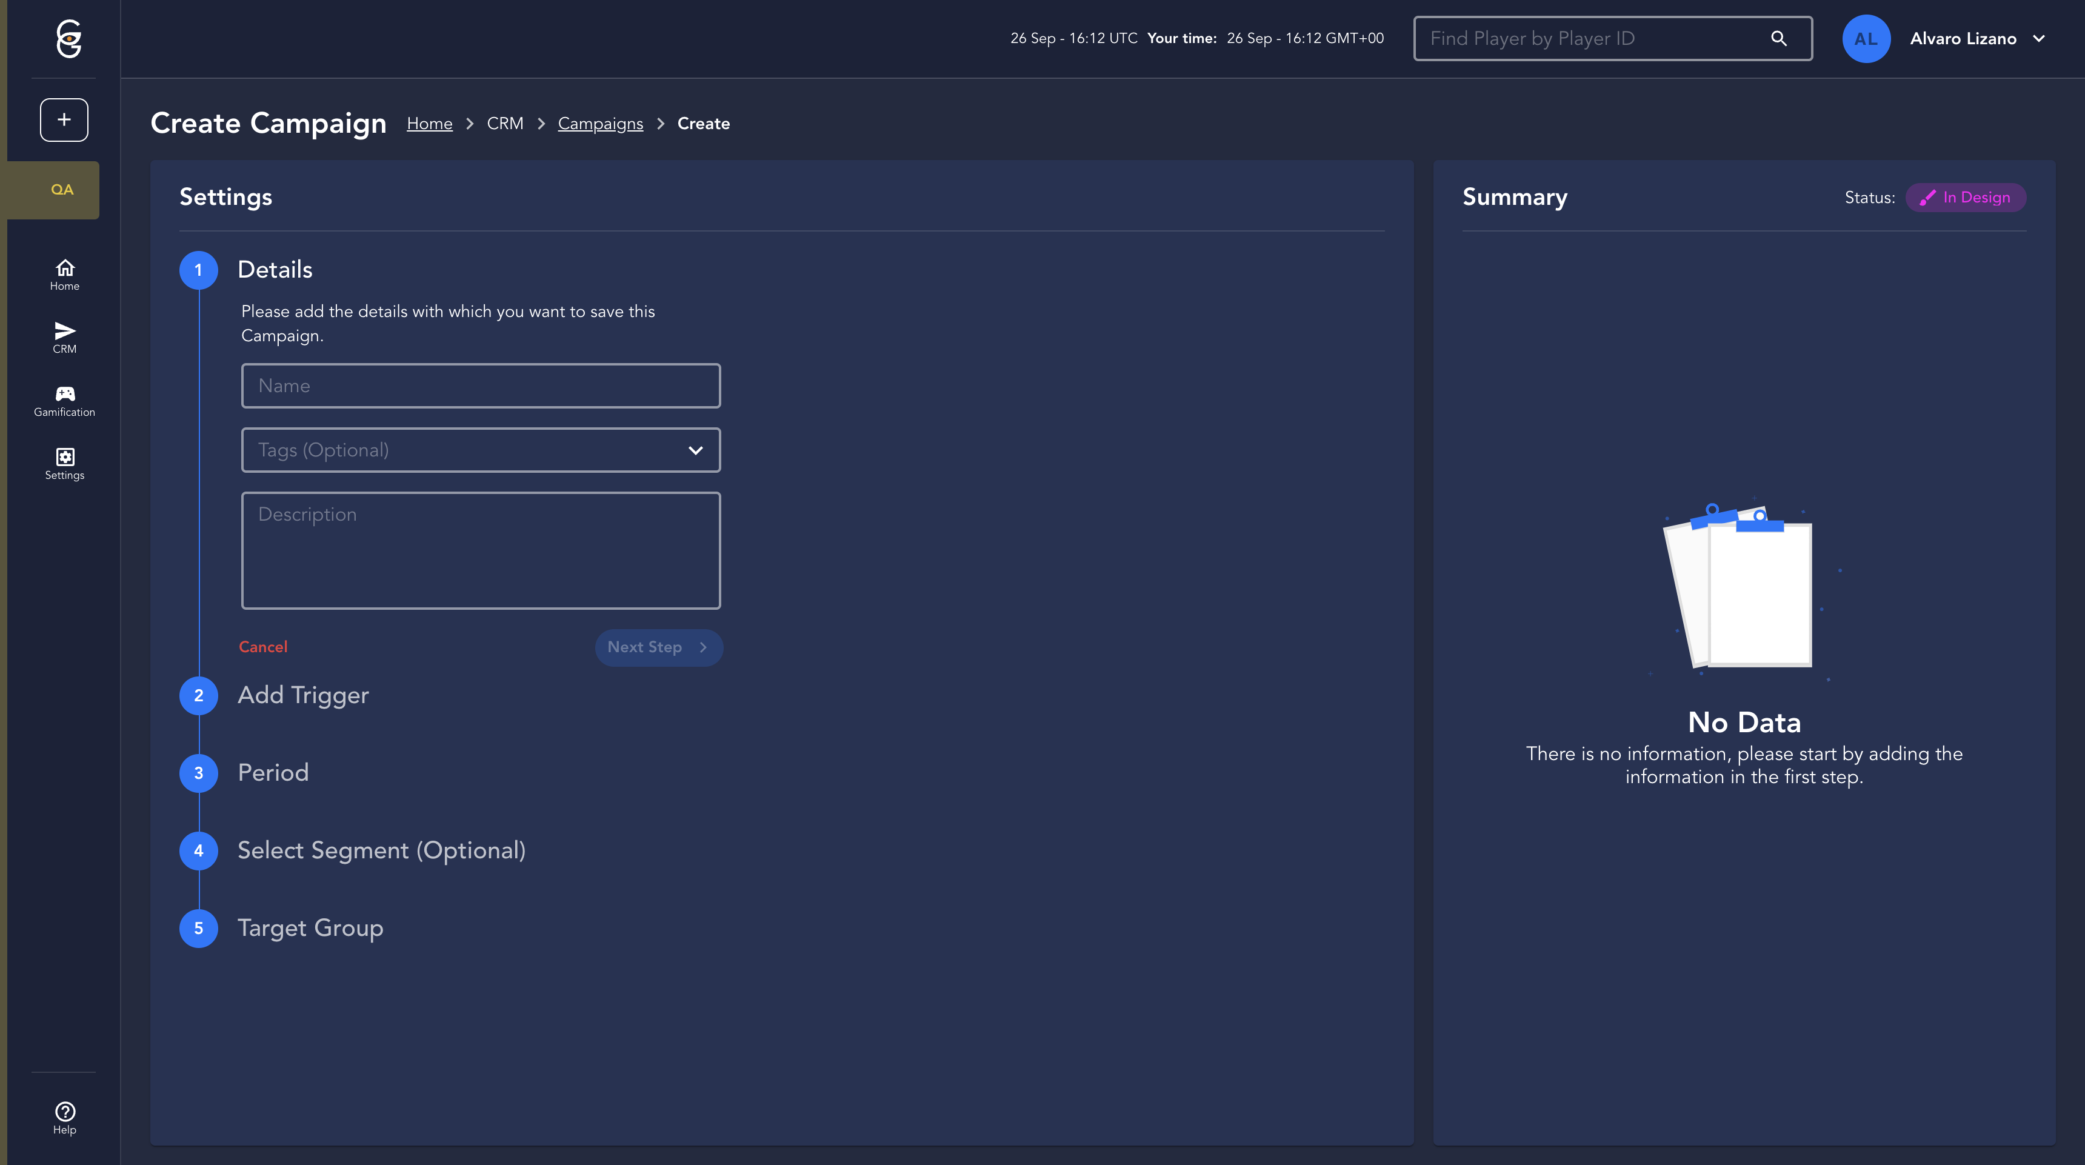Select the QA environment tab
2085x1165 pixels.
pyautogui.click(x=61, y=190)
